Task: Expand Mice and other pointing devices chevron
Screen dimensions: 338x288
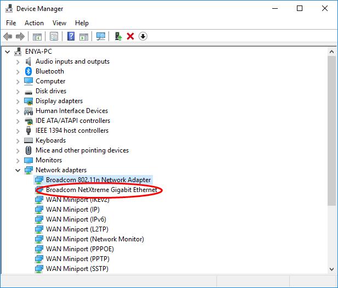Action: click(x=18, y=151)
